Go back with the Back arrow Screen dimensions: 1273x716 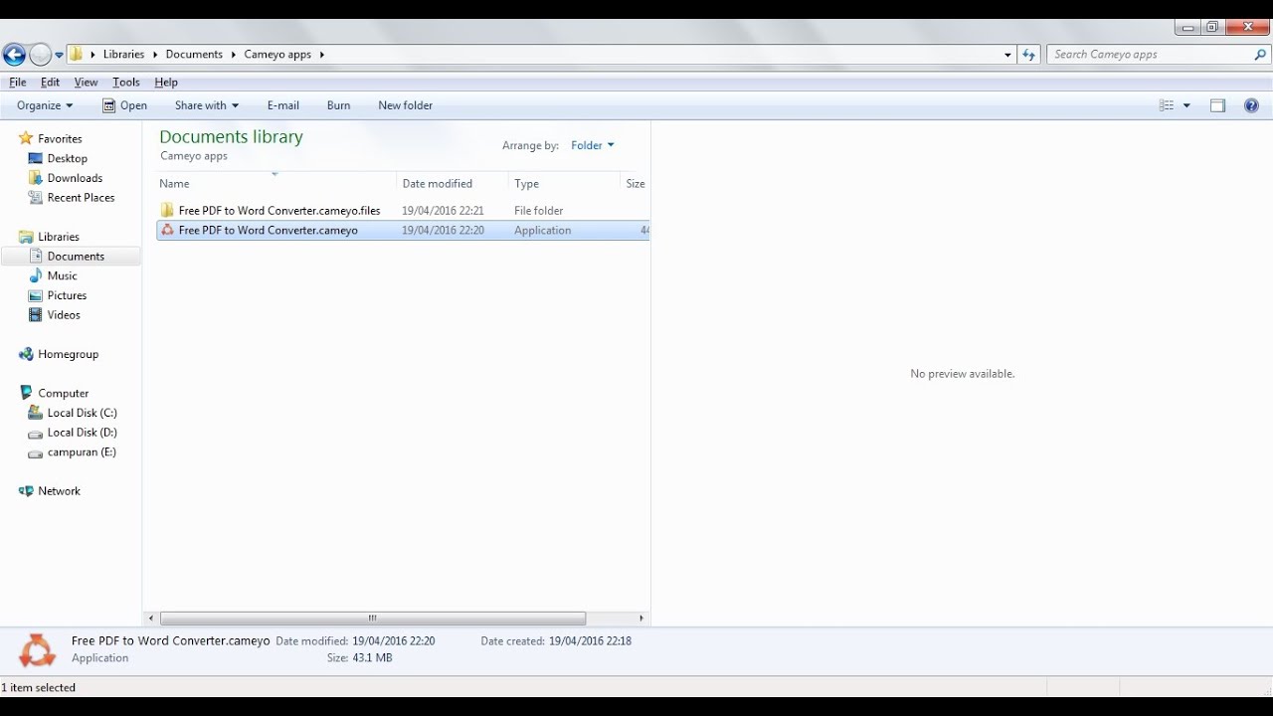(14, 55)
